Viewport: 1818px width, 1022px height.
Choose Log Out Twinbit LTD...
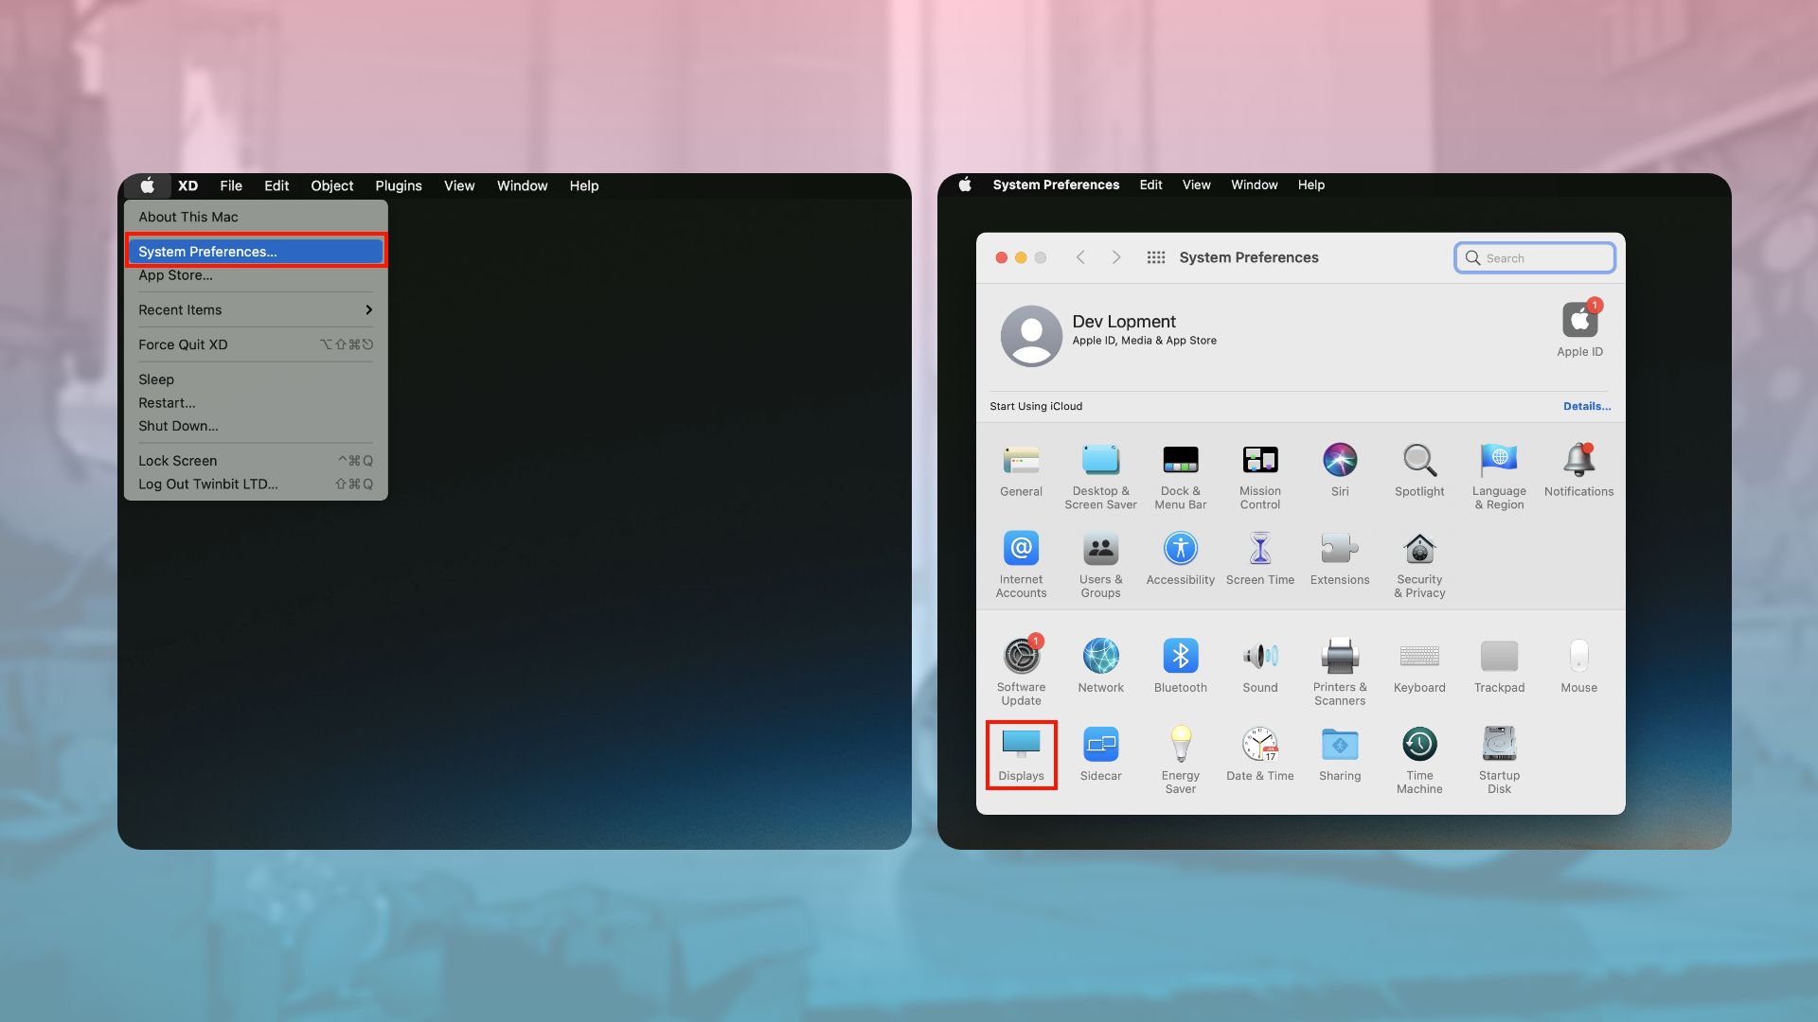click(256, 484)
